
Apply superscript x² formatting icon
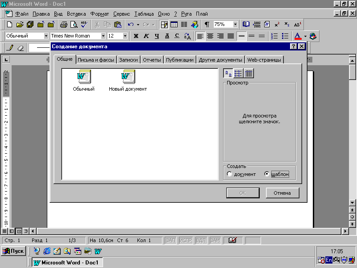click(x=277, y=25)
